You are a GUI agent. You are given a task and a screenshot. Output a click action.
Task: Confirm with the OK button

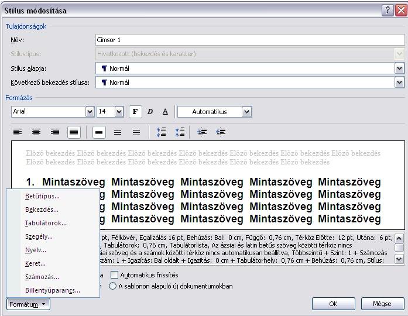click(x=333, y=304)
